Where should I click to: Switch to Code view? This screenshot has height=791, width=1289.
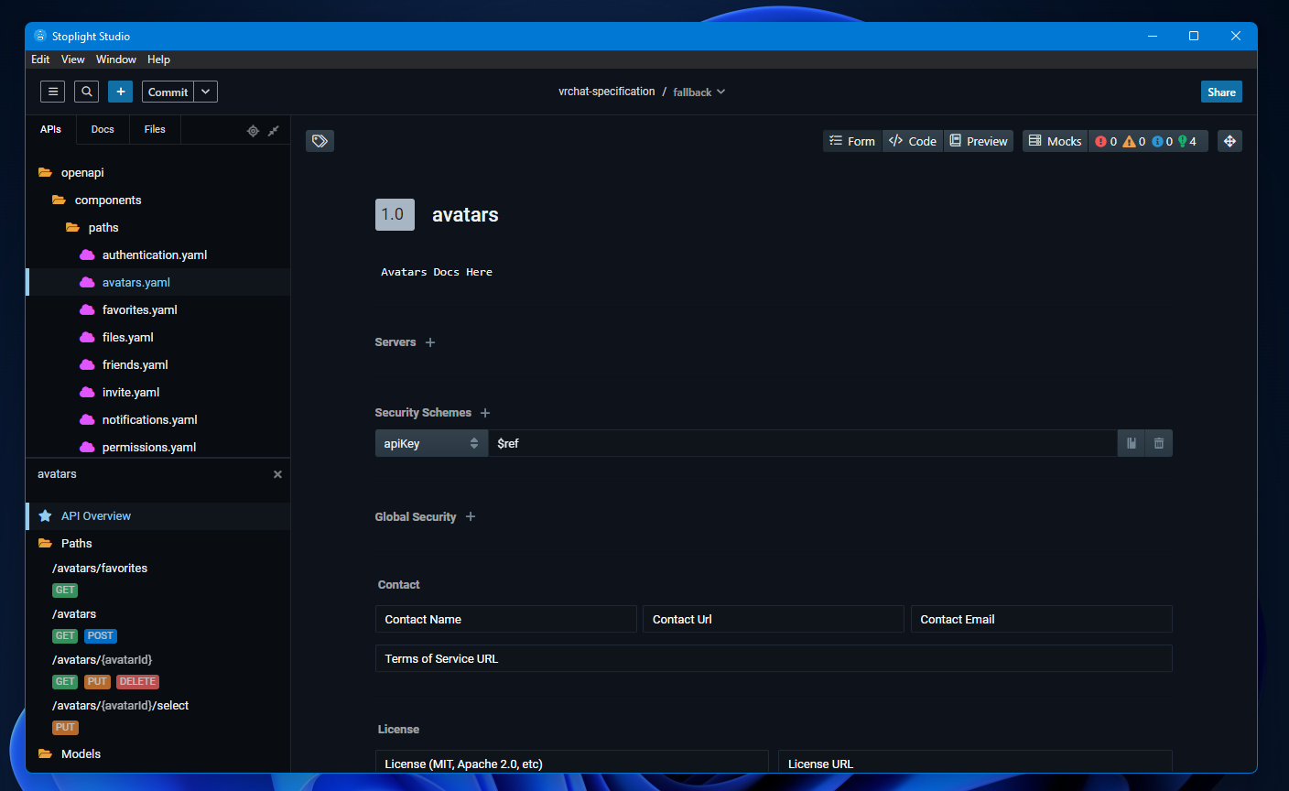(x=913, y=141)
